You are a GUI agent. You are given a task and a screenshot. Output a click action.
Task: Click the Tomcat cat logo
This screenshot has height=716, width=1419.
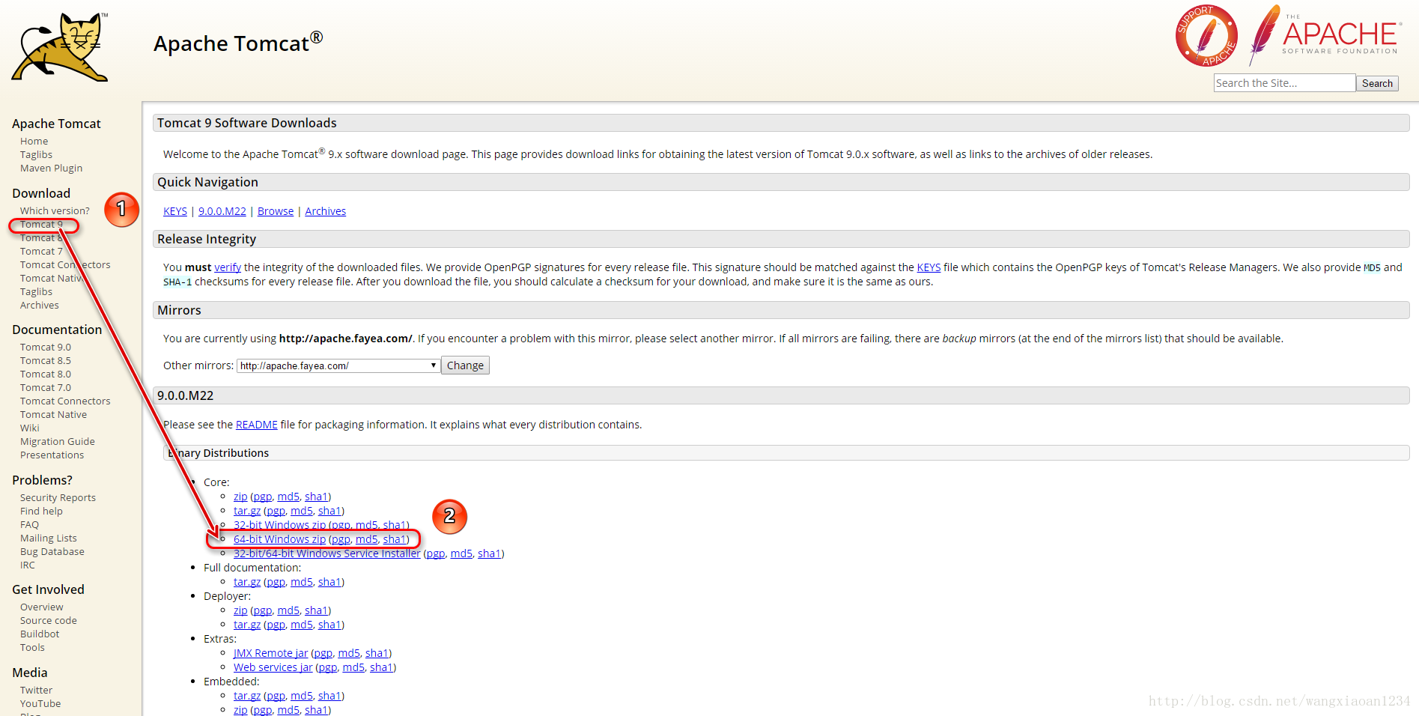(x=60, y=47)
